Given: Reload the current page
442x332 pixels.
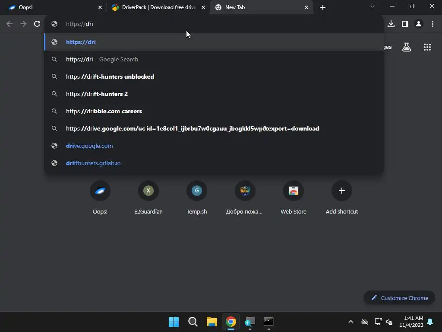Looking at the screenshot, I should coord(37,24).
